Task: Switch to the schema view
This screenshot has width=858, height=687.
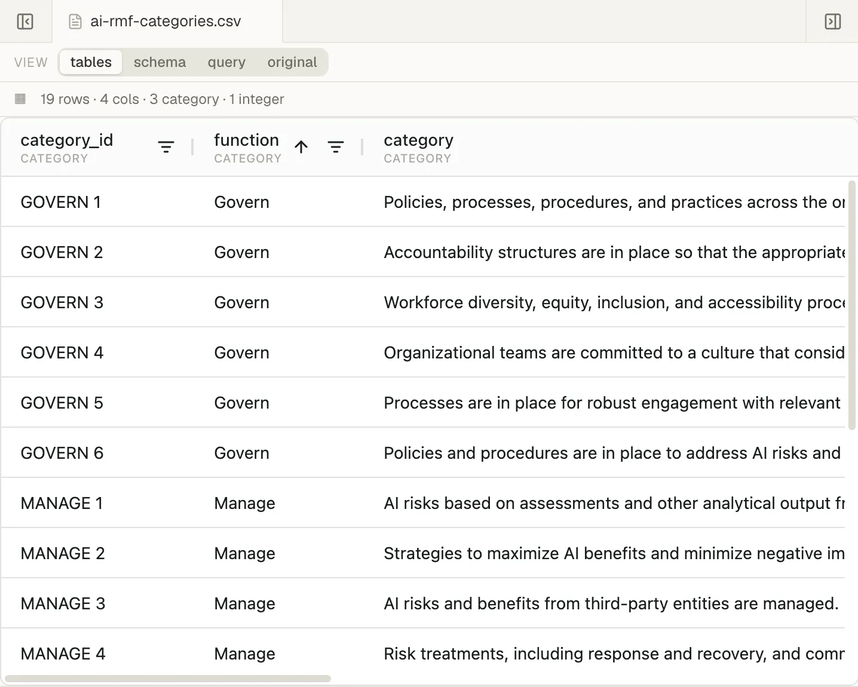Action: (x=160, y=62)
